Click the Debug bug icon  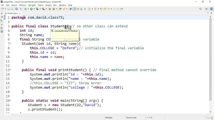25,9
